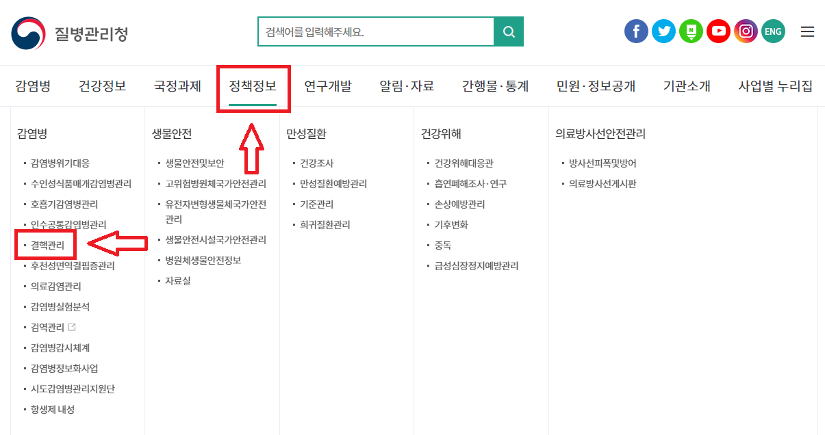The width and height of the screenshot is (825, 435).
Task: Click the Naver blog icon
Action: pos(691,31)
